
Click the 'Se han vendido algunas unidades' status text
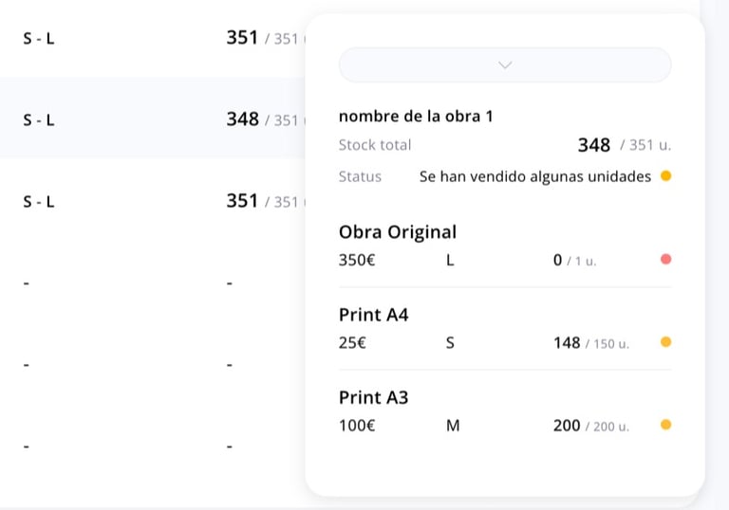[x=534, y=176]
